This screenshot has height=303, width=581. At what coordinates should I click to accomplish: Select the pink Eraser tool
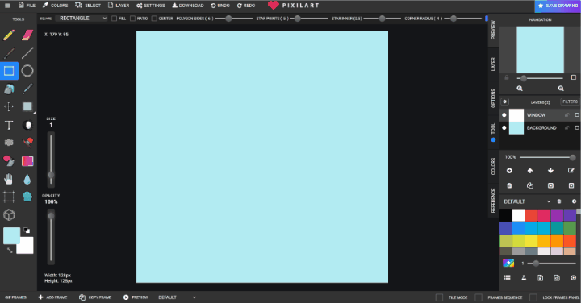(x=27, y=35)
